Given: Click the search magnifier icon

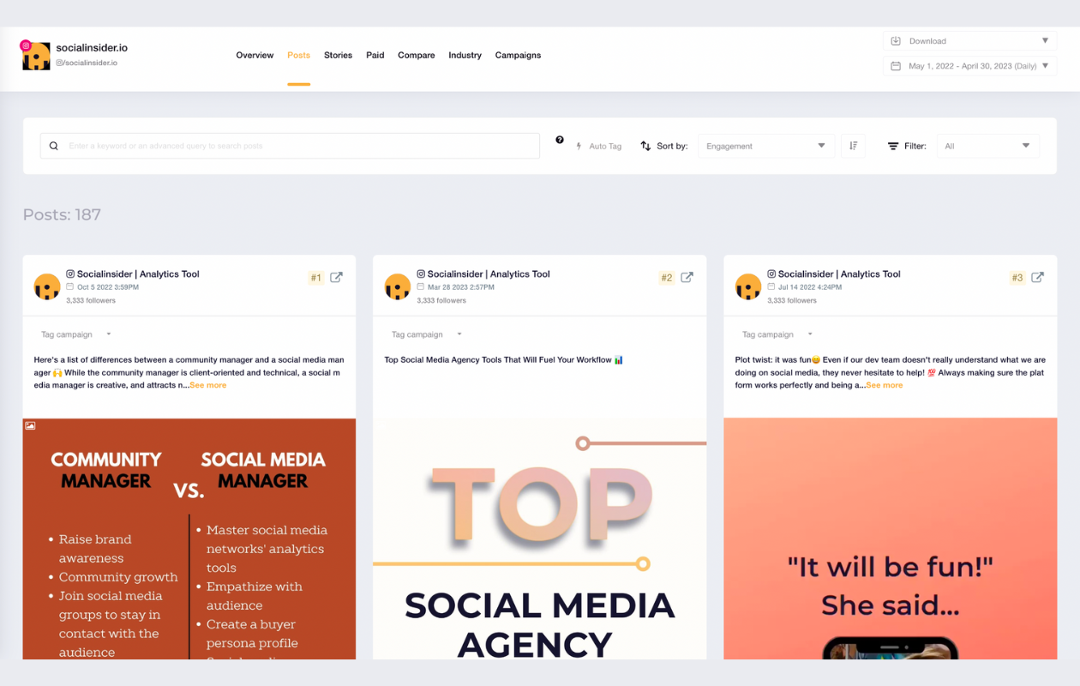Looking at the screenshot, I should click(53, 146).
